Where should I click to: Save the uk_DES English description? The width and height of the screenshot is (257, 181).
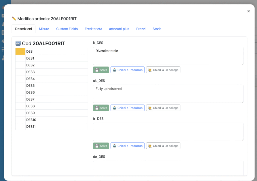coord(101,108)
